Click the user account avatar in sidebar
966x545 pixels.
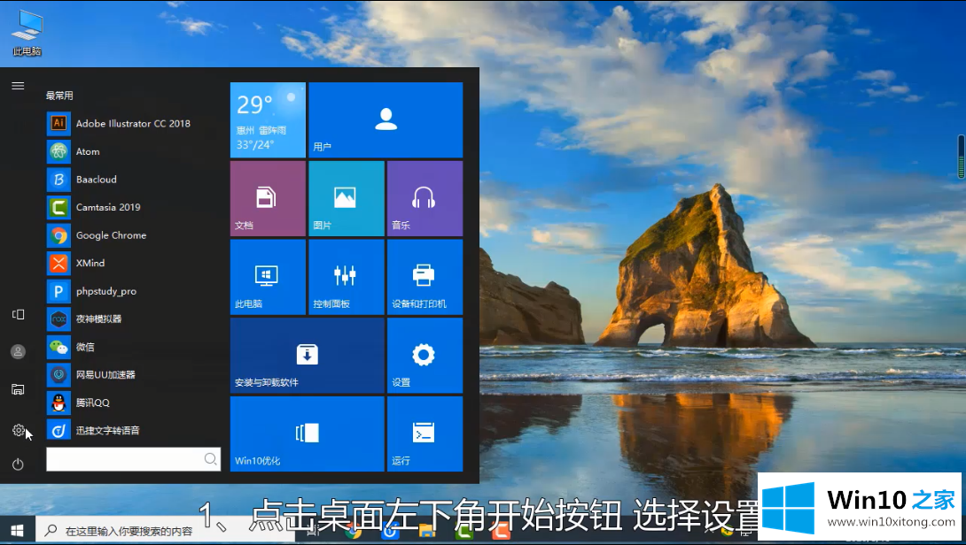click(x=18, y=351)
